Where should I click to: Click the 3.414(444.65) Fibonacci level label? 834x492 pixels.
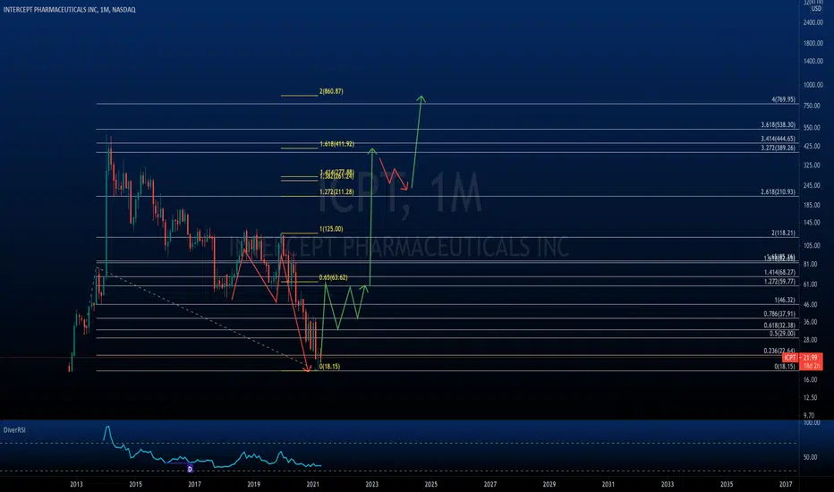click(779, 139)
